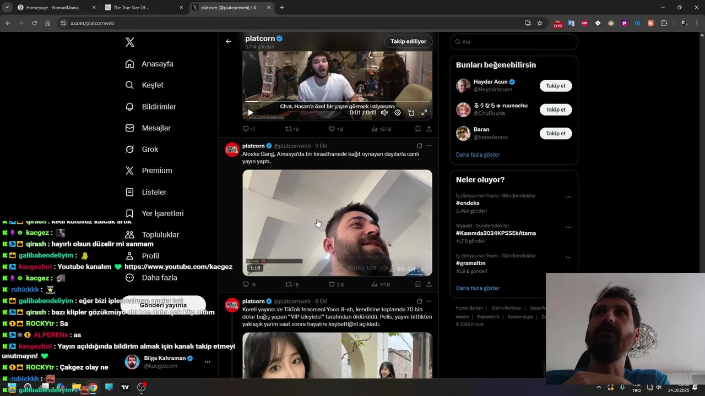The height and width of the screenshot is (396, 705).
Task: Expand the first video to fullscreen
Action: click(424, 113)
